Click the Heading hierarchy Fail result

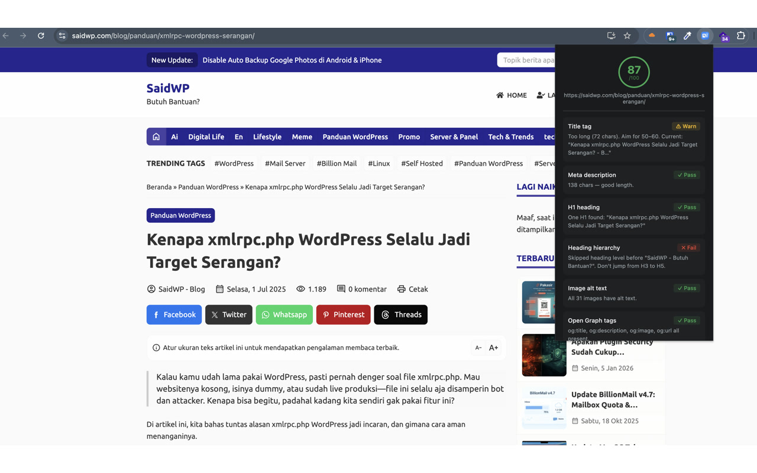coord(634,257)
